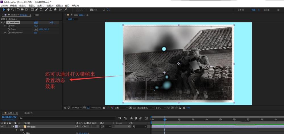Enable draft 3D in timeline
This screenshot has height=134, width=284.
(126, 118)
